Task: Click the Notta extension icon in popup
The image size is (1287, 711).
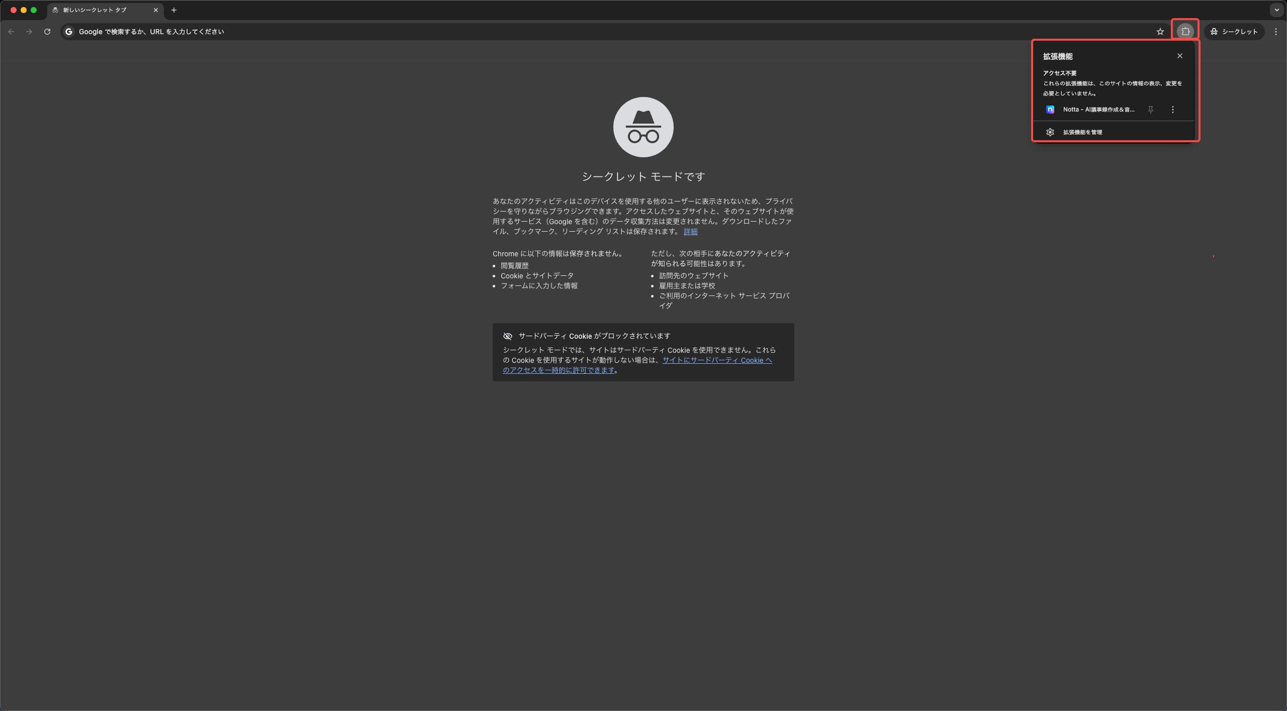Action: [x=1050, y=110]
